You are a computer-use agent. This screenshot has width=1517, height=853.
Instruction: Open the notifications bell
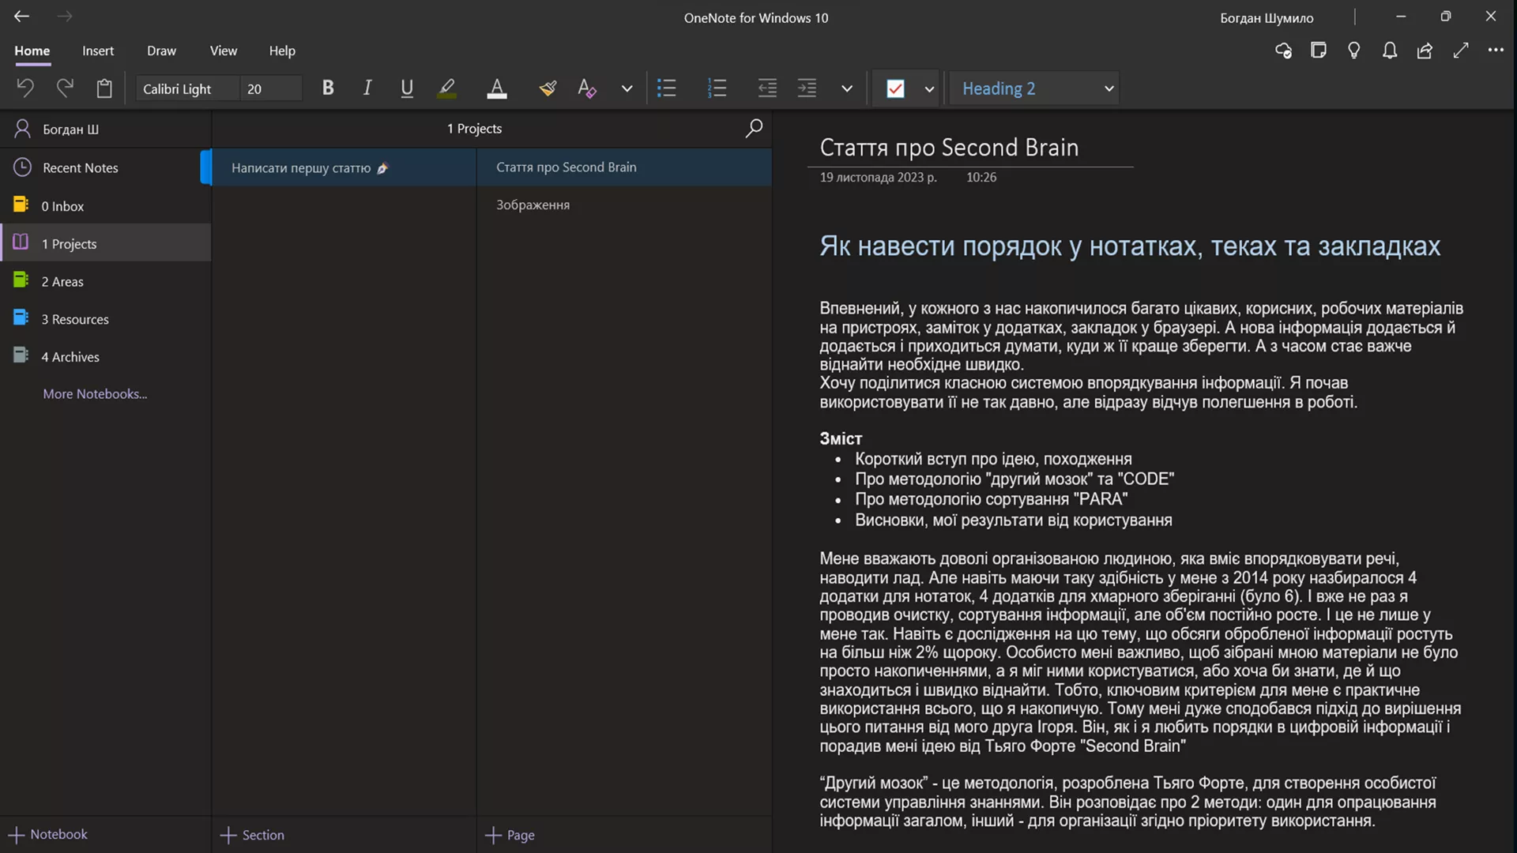(1390, 50)
